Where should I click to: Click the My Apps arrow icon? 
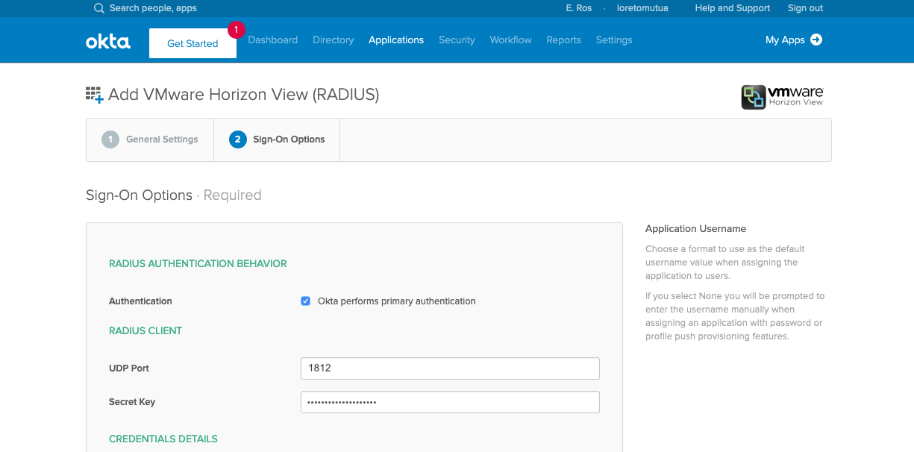coord(816,40)
